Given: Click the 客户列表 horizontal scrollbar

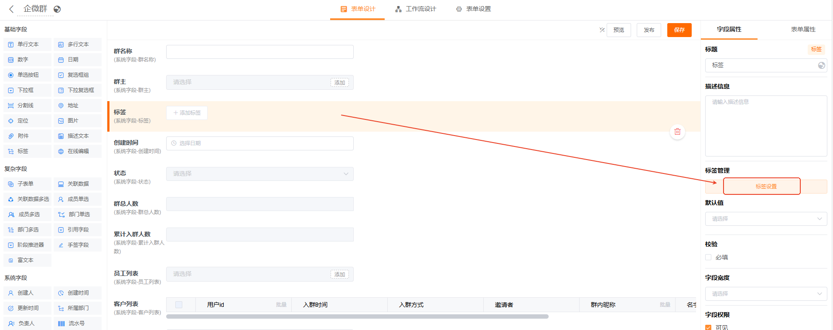Looking at the screenshot, I should point(357,316).
